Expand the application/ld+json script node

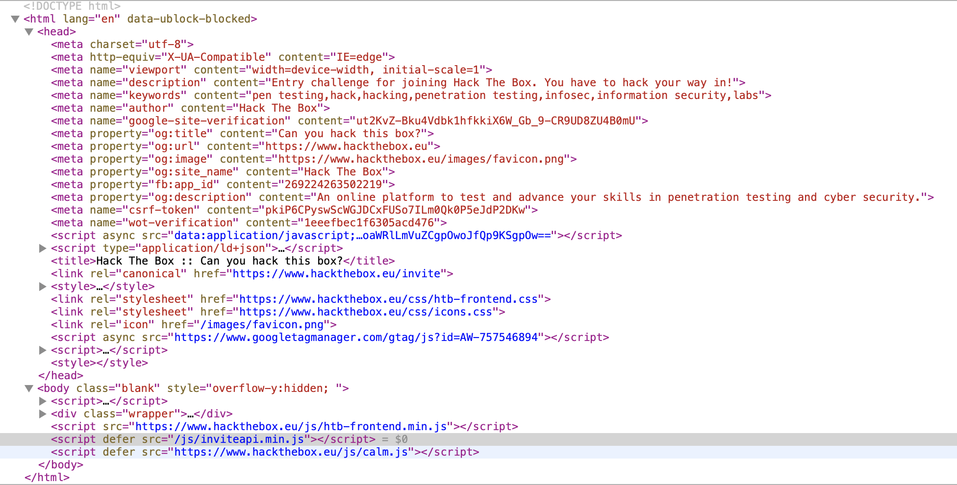pyautogui.click(x=43, y=248)
